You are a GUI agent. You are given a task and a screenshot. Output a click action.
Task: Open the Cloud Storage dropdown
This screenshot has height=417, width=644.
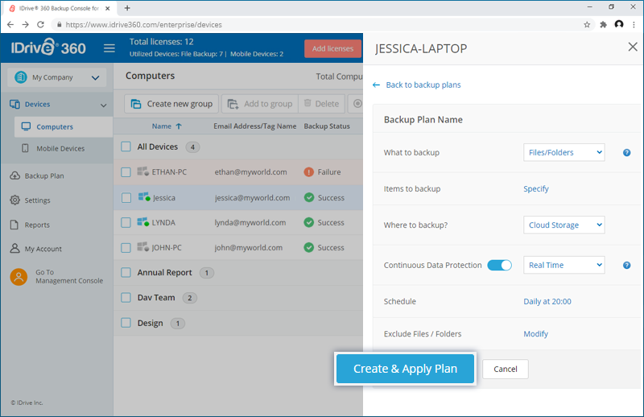tap(564, 225)
